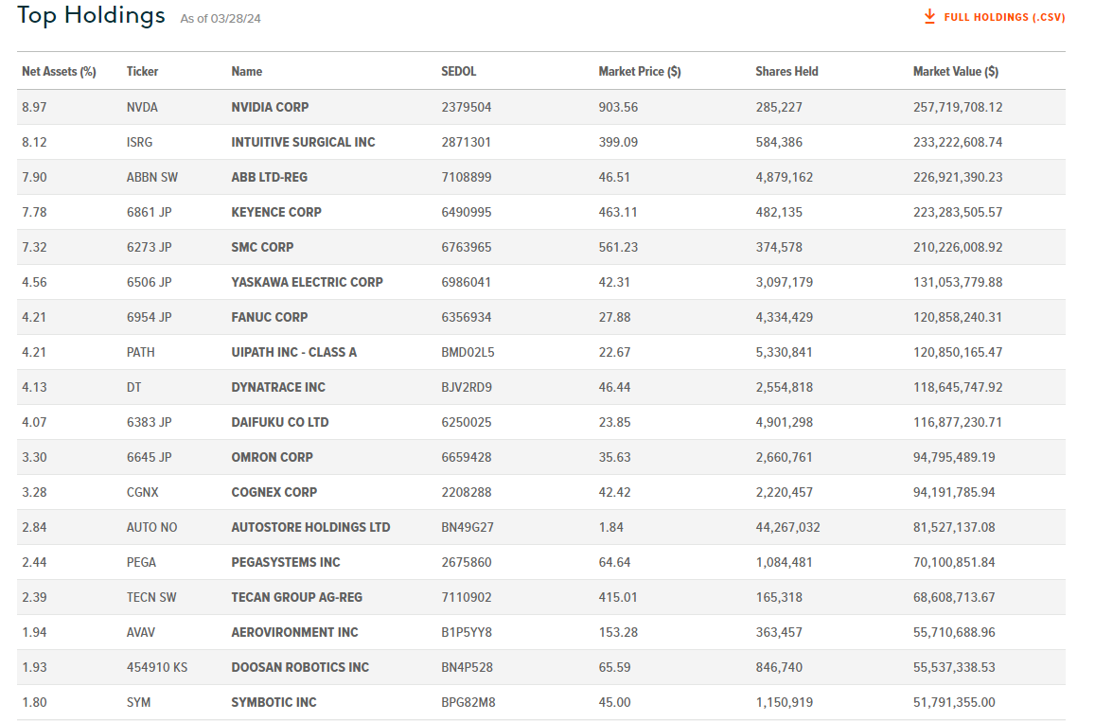Screen dimensions: 1095x721
Task: Click SEDOL value B1P5YY8
Action: tap(467, 632)
